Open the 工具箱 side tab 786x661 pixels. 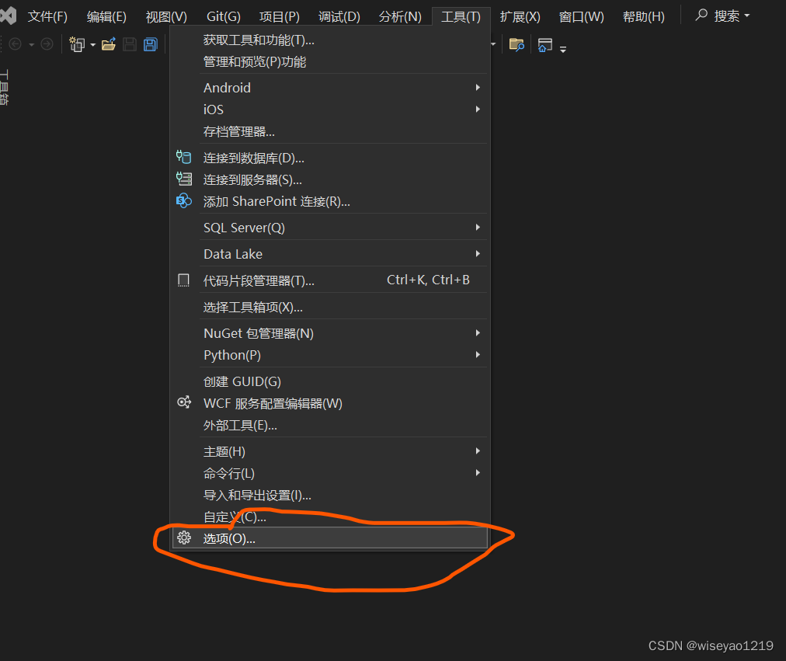pos(5,88)
